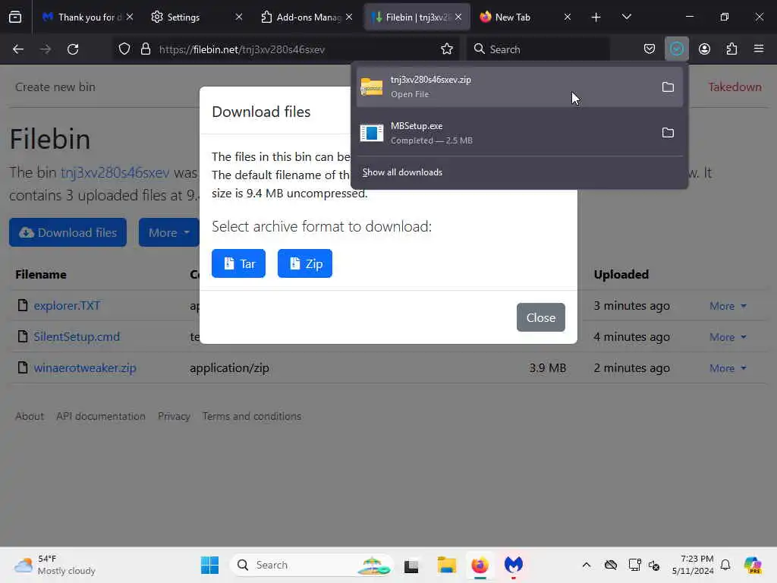The height and width of the screenshot is (583, 777).
Task: Click the Firefox taskbar icon
Action: click(x=480, y=565)
